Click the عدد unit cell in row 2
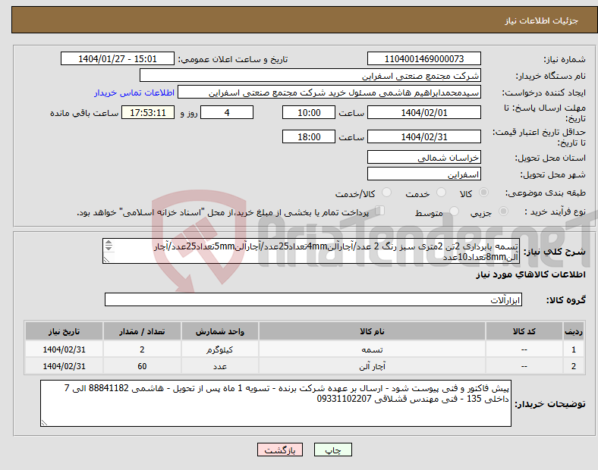The height and width of the screenshot is (470, 598). (220, 366)
